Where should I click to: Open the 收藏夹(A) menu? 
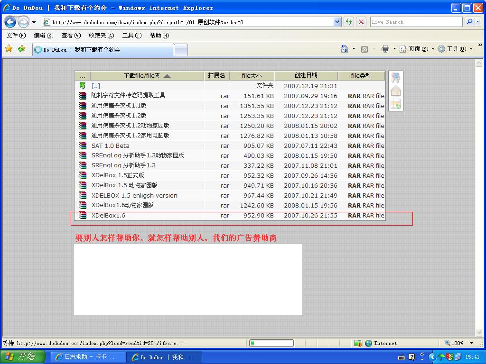102,36
